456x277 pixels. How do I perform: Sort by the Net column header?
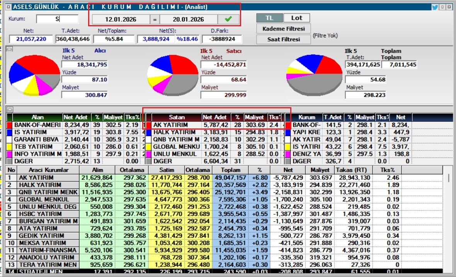click(288, 170)
